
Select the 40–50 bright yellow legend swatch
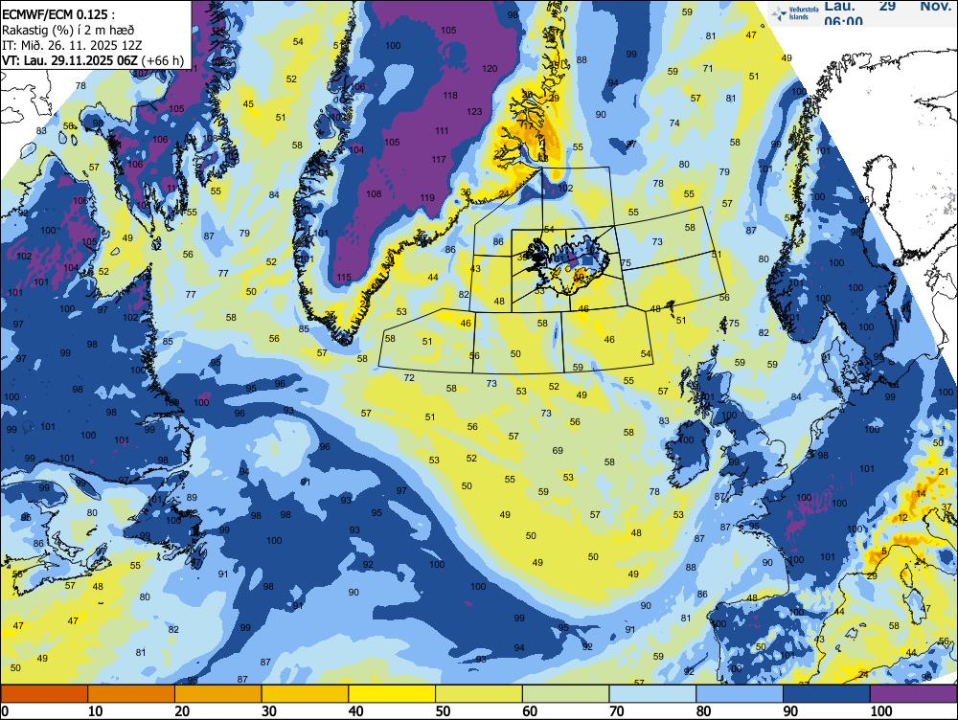pos(392,694)
